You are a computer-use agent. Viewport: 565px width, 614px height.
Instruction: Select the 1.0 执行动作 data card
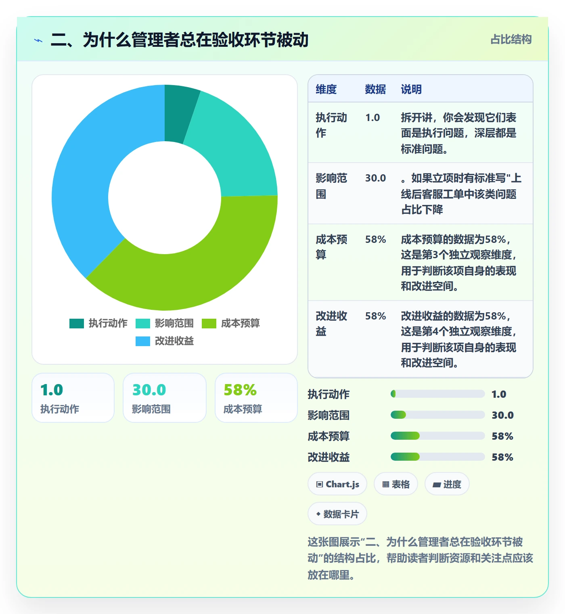(73, 398)
